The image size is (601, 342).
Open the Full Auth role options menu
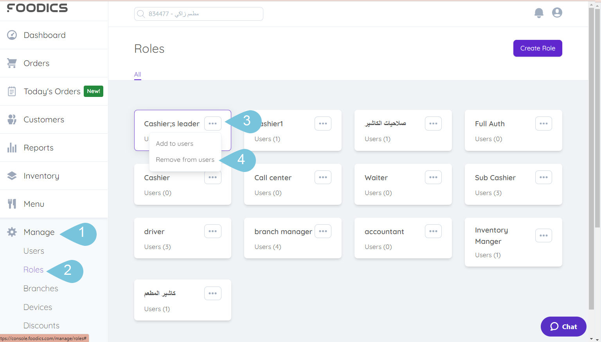(543, 123)
